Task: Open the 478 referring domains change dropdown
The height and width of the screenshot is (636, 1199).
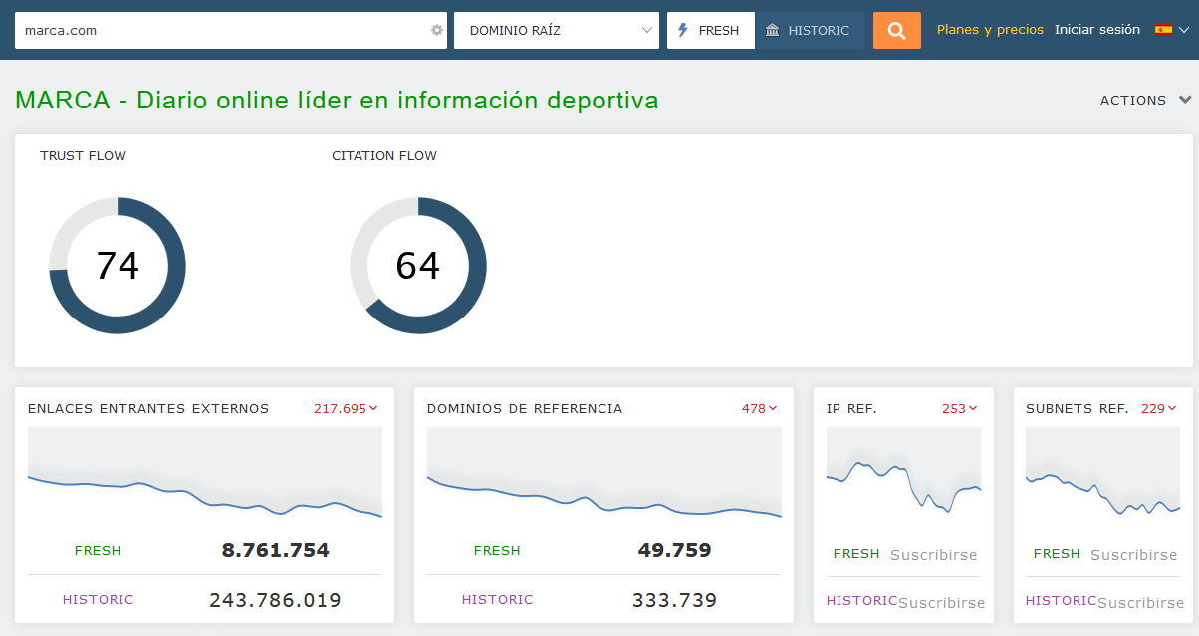Action: (759, 408)
